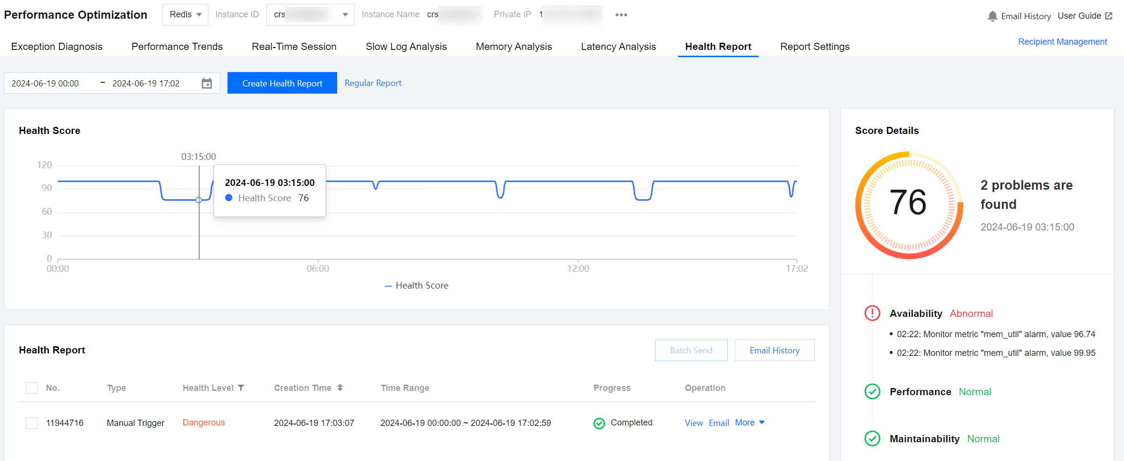Click the three-dot more options icon
The image size is (1124, 461).
(621, 15)
